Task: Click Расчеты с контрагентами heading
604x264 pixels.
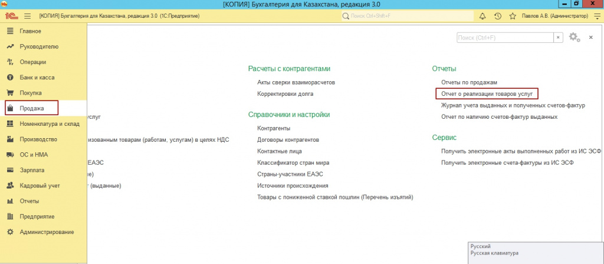Action: (x=289, y=69)
